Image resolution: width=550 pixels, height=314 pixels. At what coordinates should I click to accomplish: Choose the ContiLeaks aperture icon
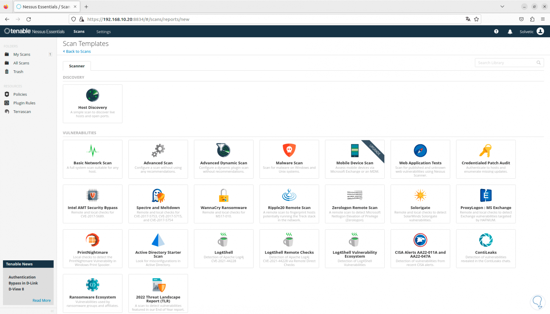[x=486, y=240]
